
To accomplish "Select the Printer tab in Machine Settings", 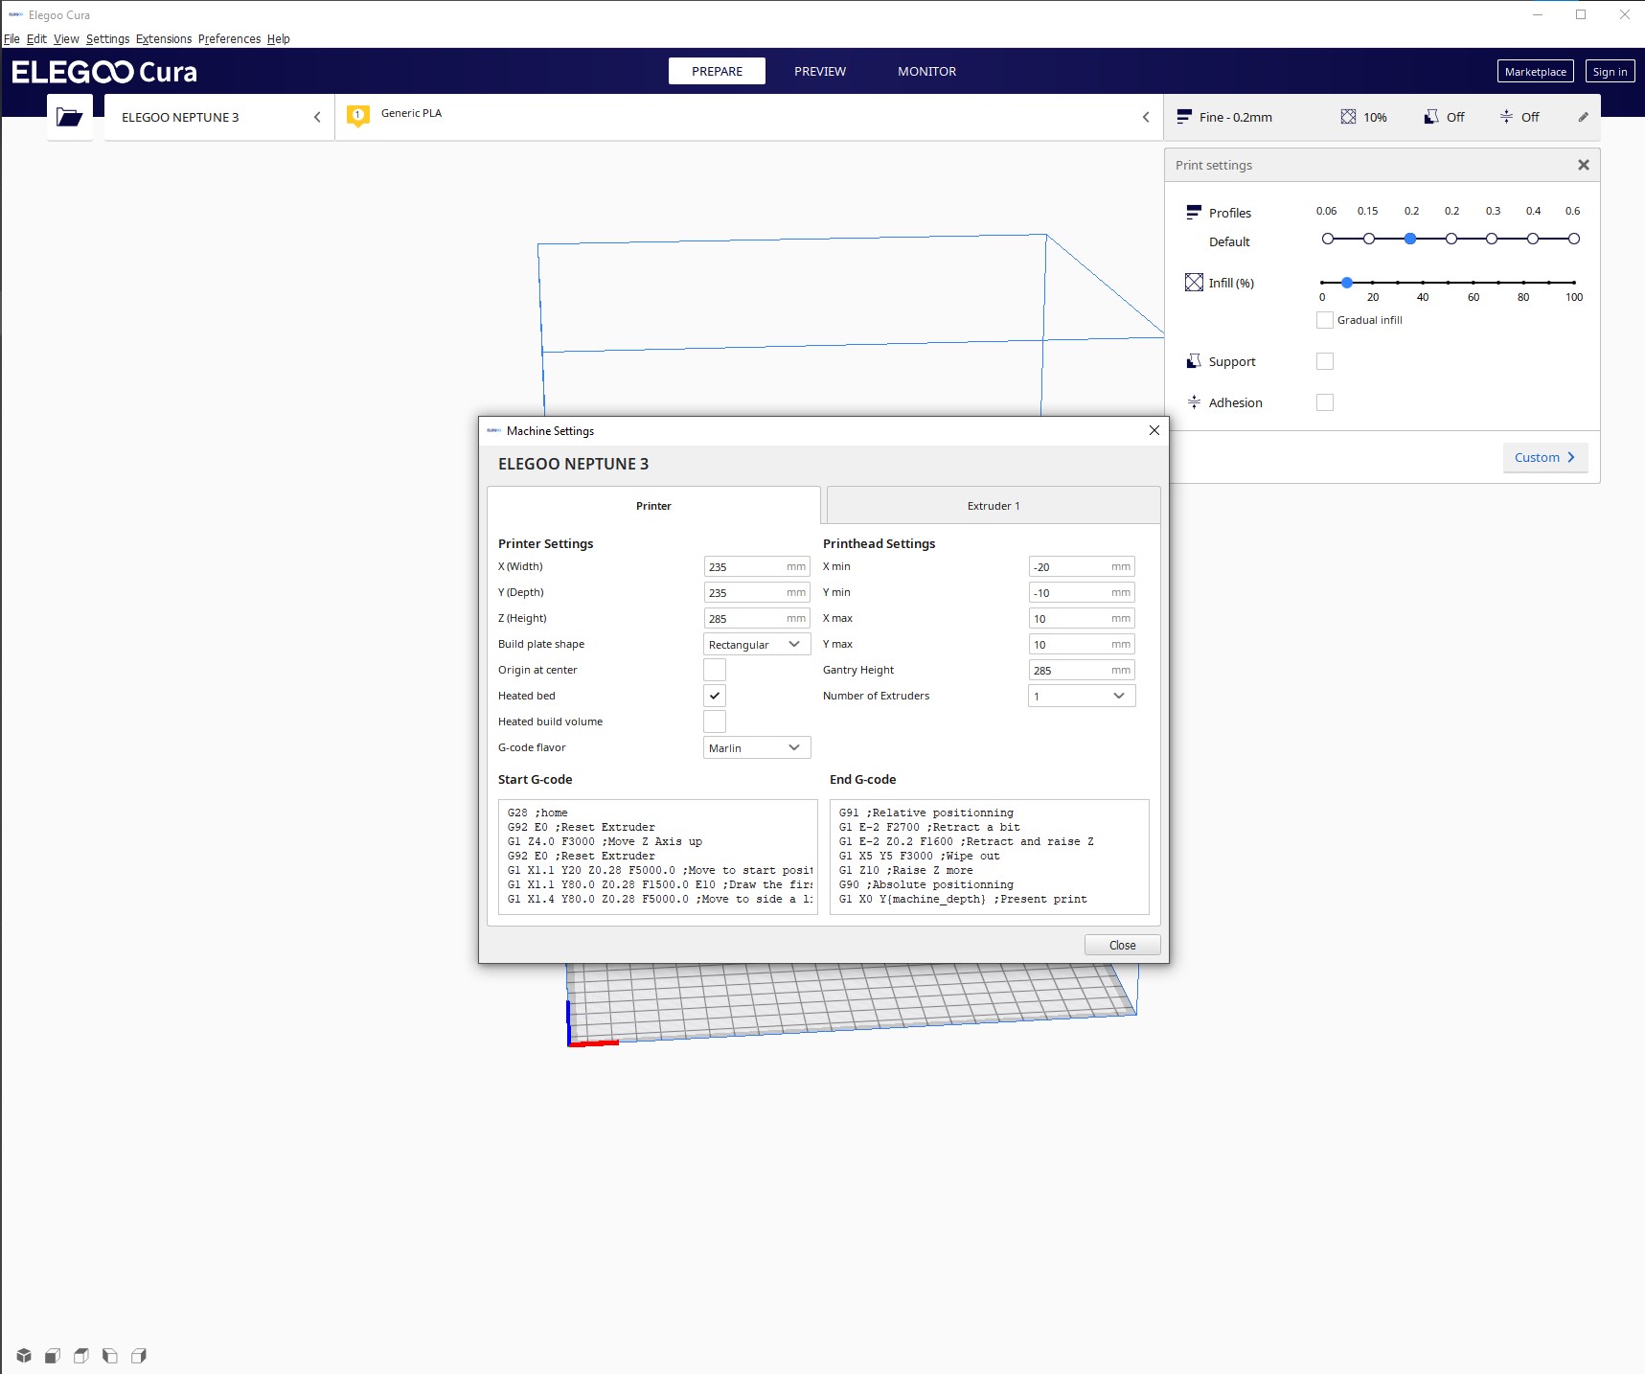I will click(653, 505).
